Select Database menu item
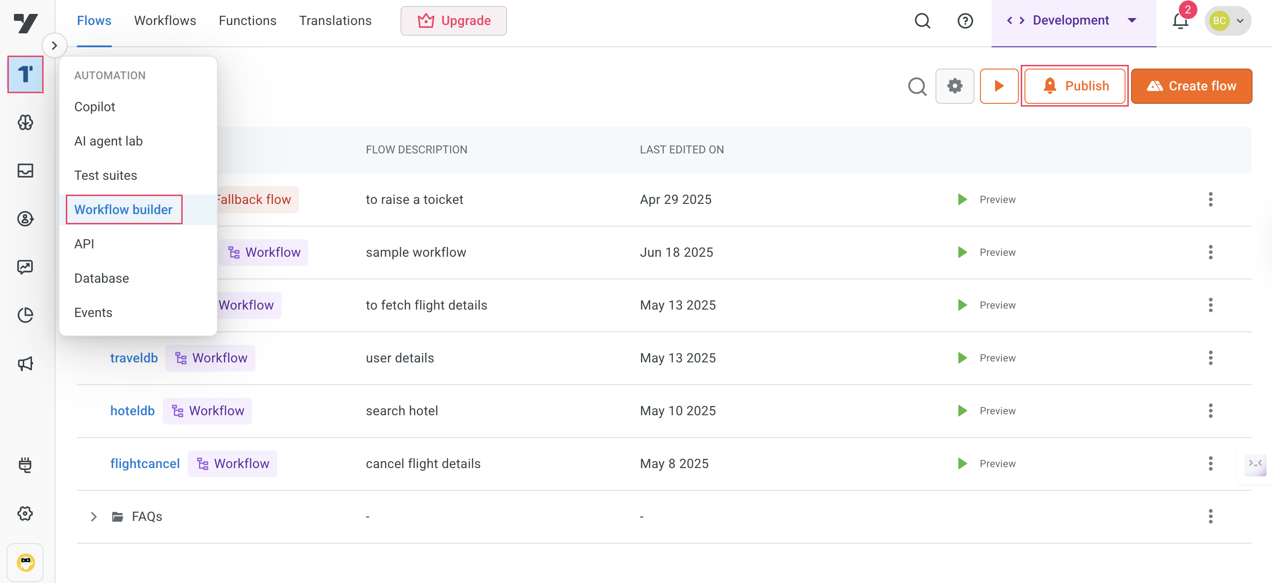The height and width of the screenshot is (583, 1272). (138, 279)
